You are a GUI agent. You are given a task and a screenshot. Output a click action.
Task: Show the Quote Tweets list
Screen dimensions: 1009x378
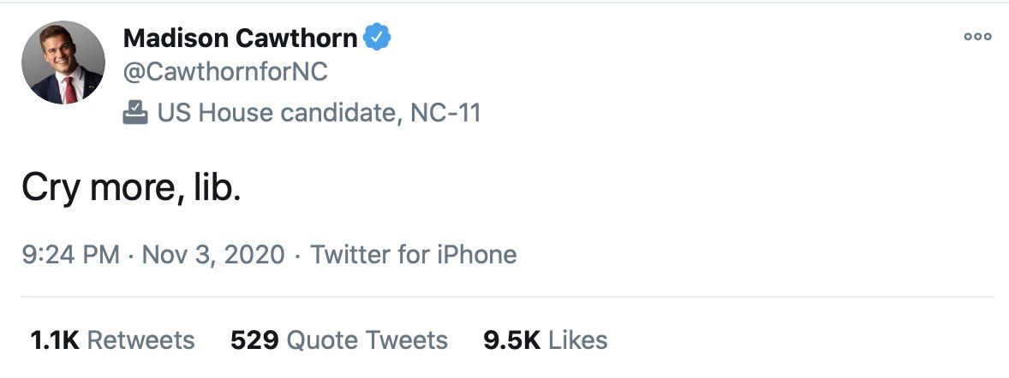(339, 340)
